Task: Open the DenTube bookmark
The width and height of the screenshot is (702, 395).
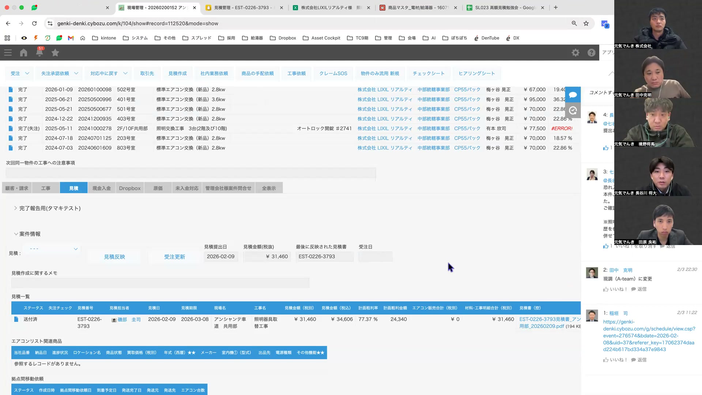Action: [x=487, y=38]
